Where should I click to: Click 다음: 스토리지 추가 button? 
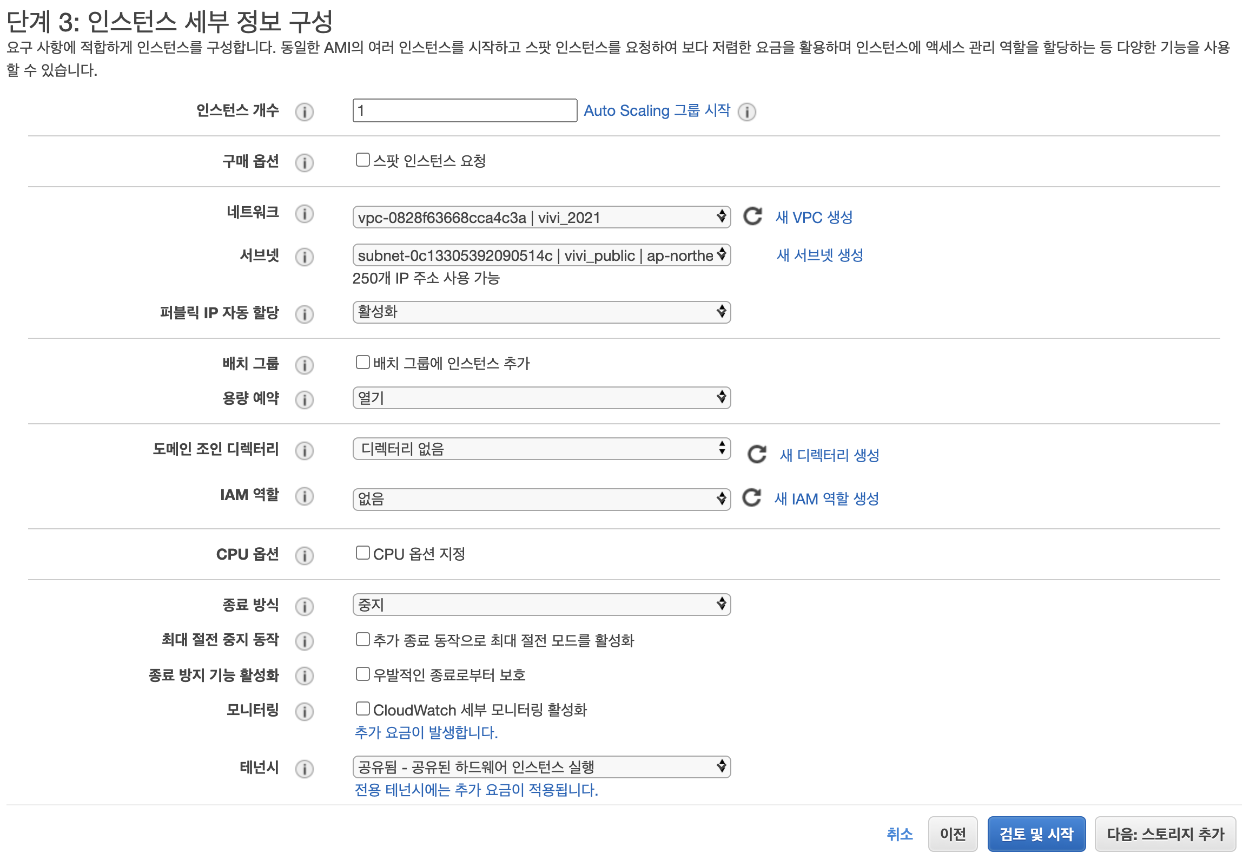[1165, 834]
